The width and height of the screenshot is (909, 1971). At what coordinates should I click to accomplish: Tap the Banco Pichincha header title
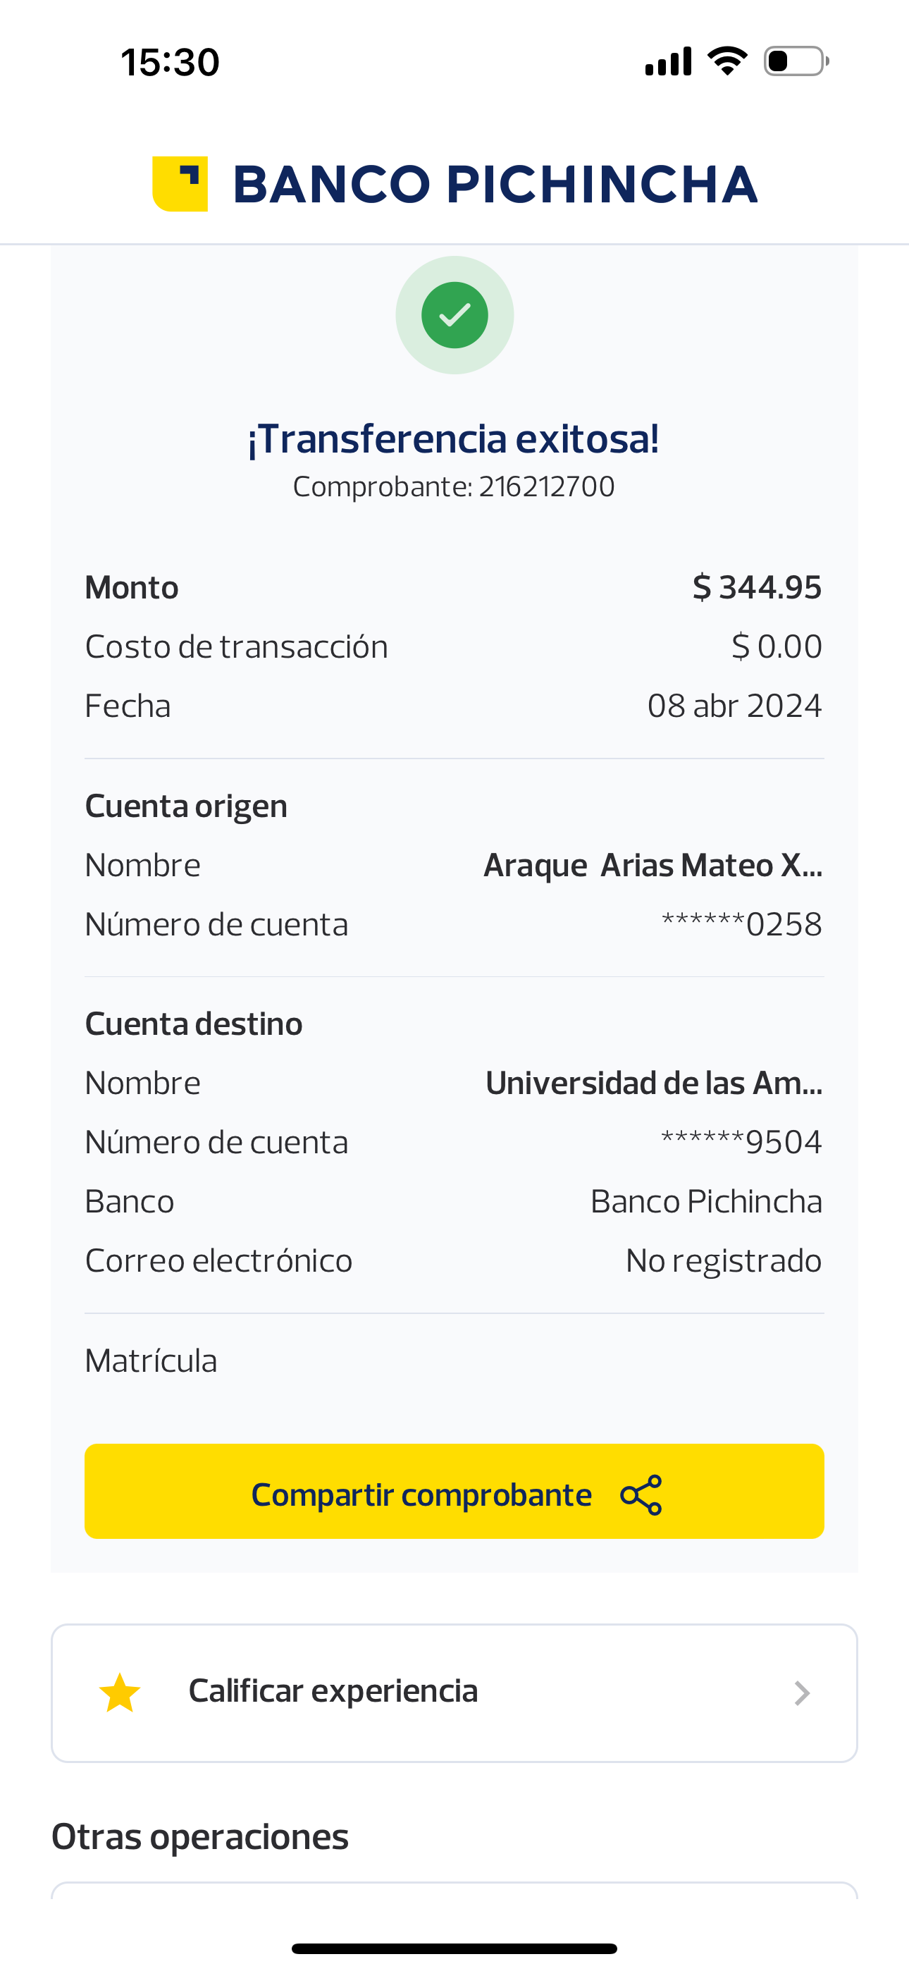(x=494, y=185)
